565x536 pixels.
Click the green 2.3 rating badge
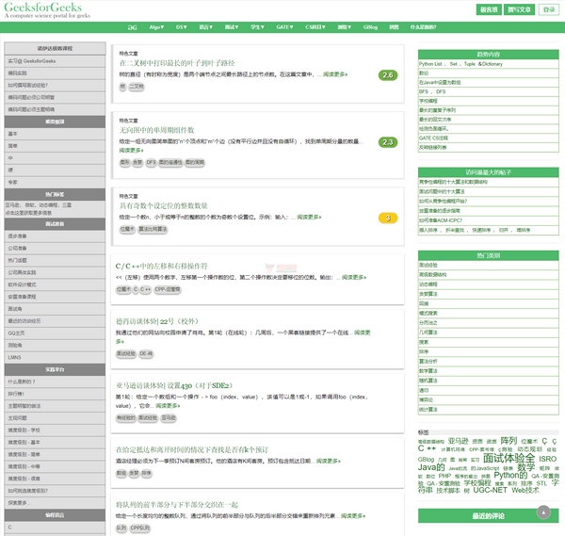pyautogui.click(x=388, y=142)
